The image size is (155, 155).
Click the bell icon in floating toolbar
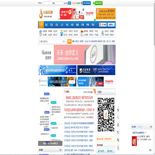tap(118, 125)
